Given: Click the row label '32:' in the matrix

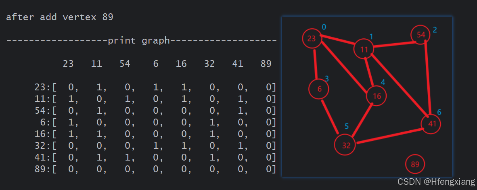Looking at the screenshot, I should [x=43, y=146].
